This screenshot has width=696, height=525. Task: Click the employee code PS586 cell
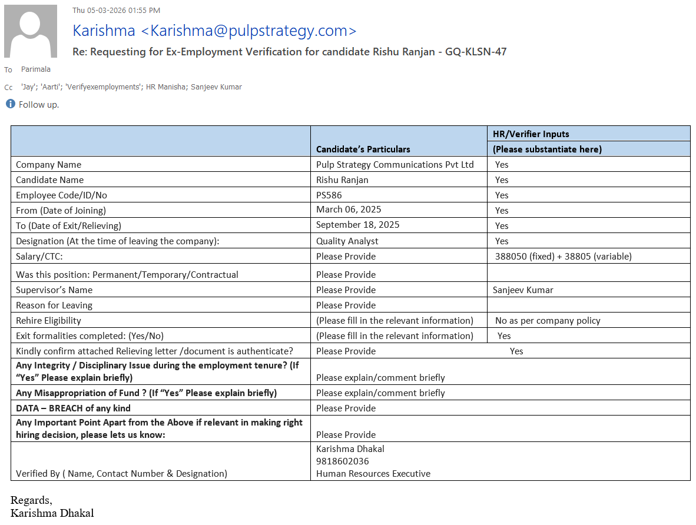point(329,195)
